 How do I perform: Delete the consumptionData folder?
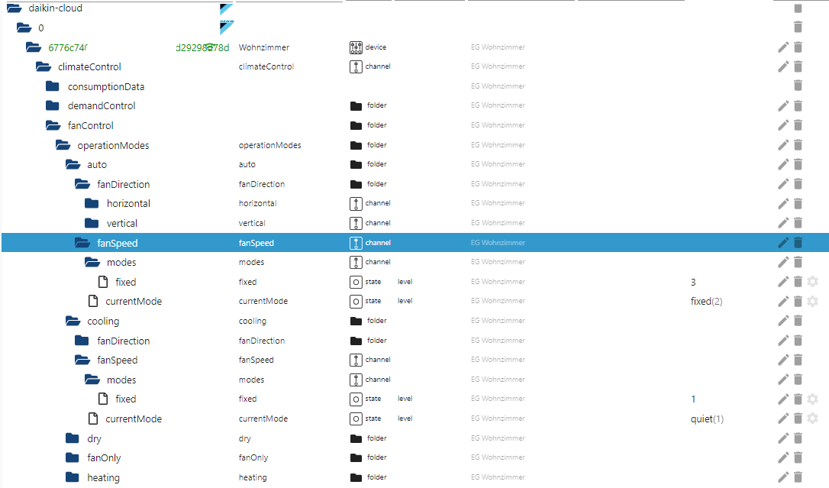click(798, 86)
